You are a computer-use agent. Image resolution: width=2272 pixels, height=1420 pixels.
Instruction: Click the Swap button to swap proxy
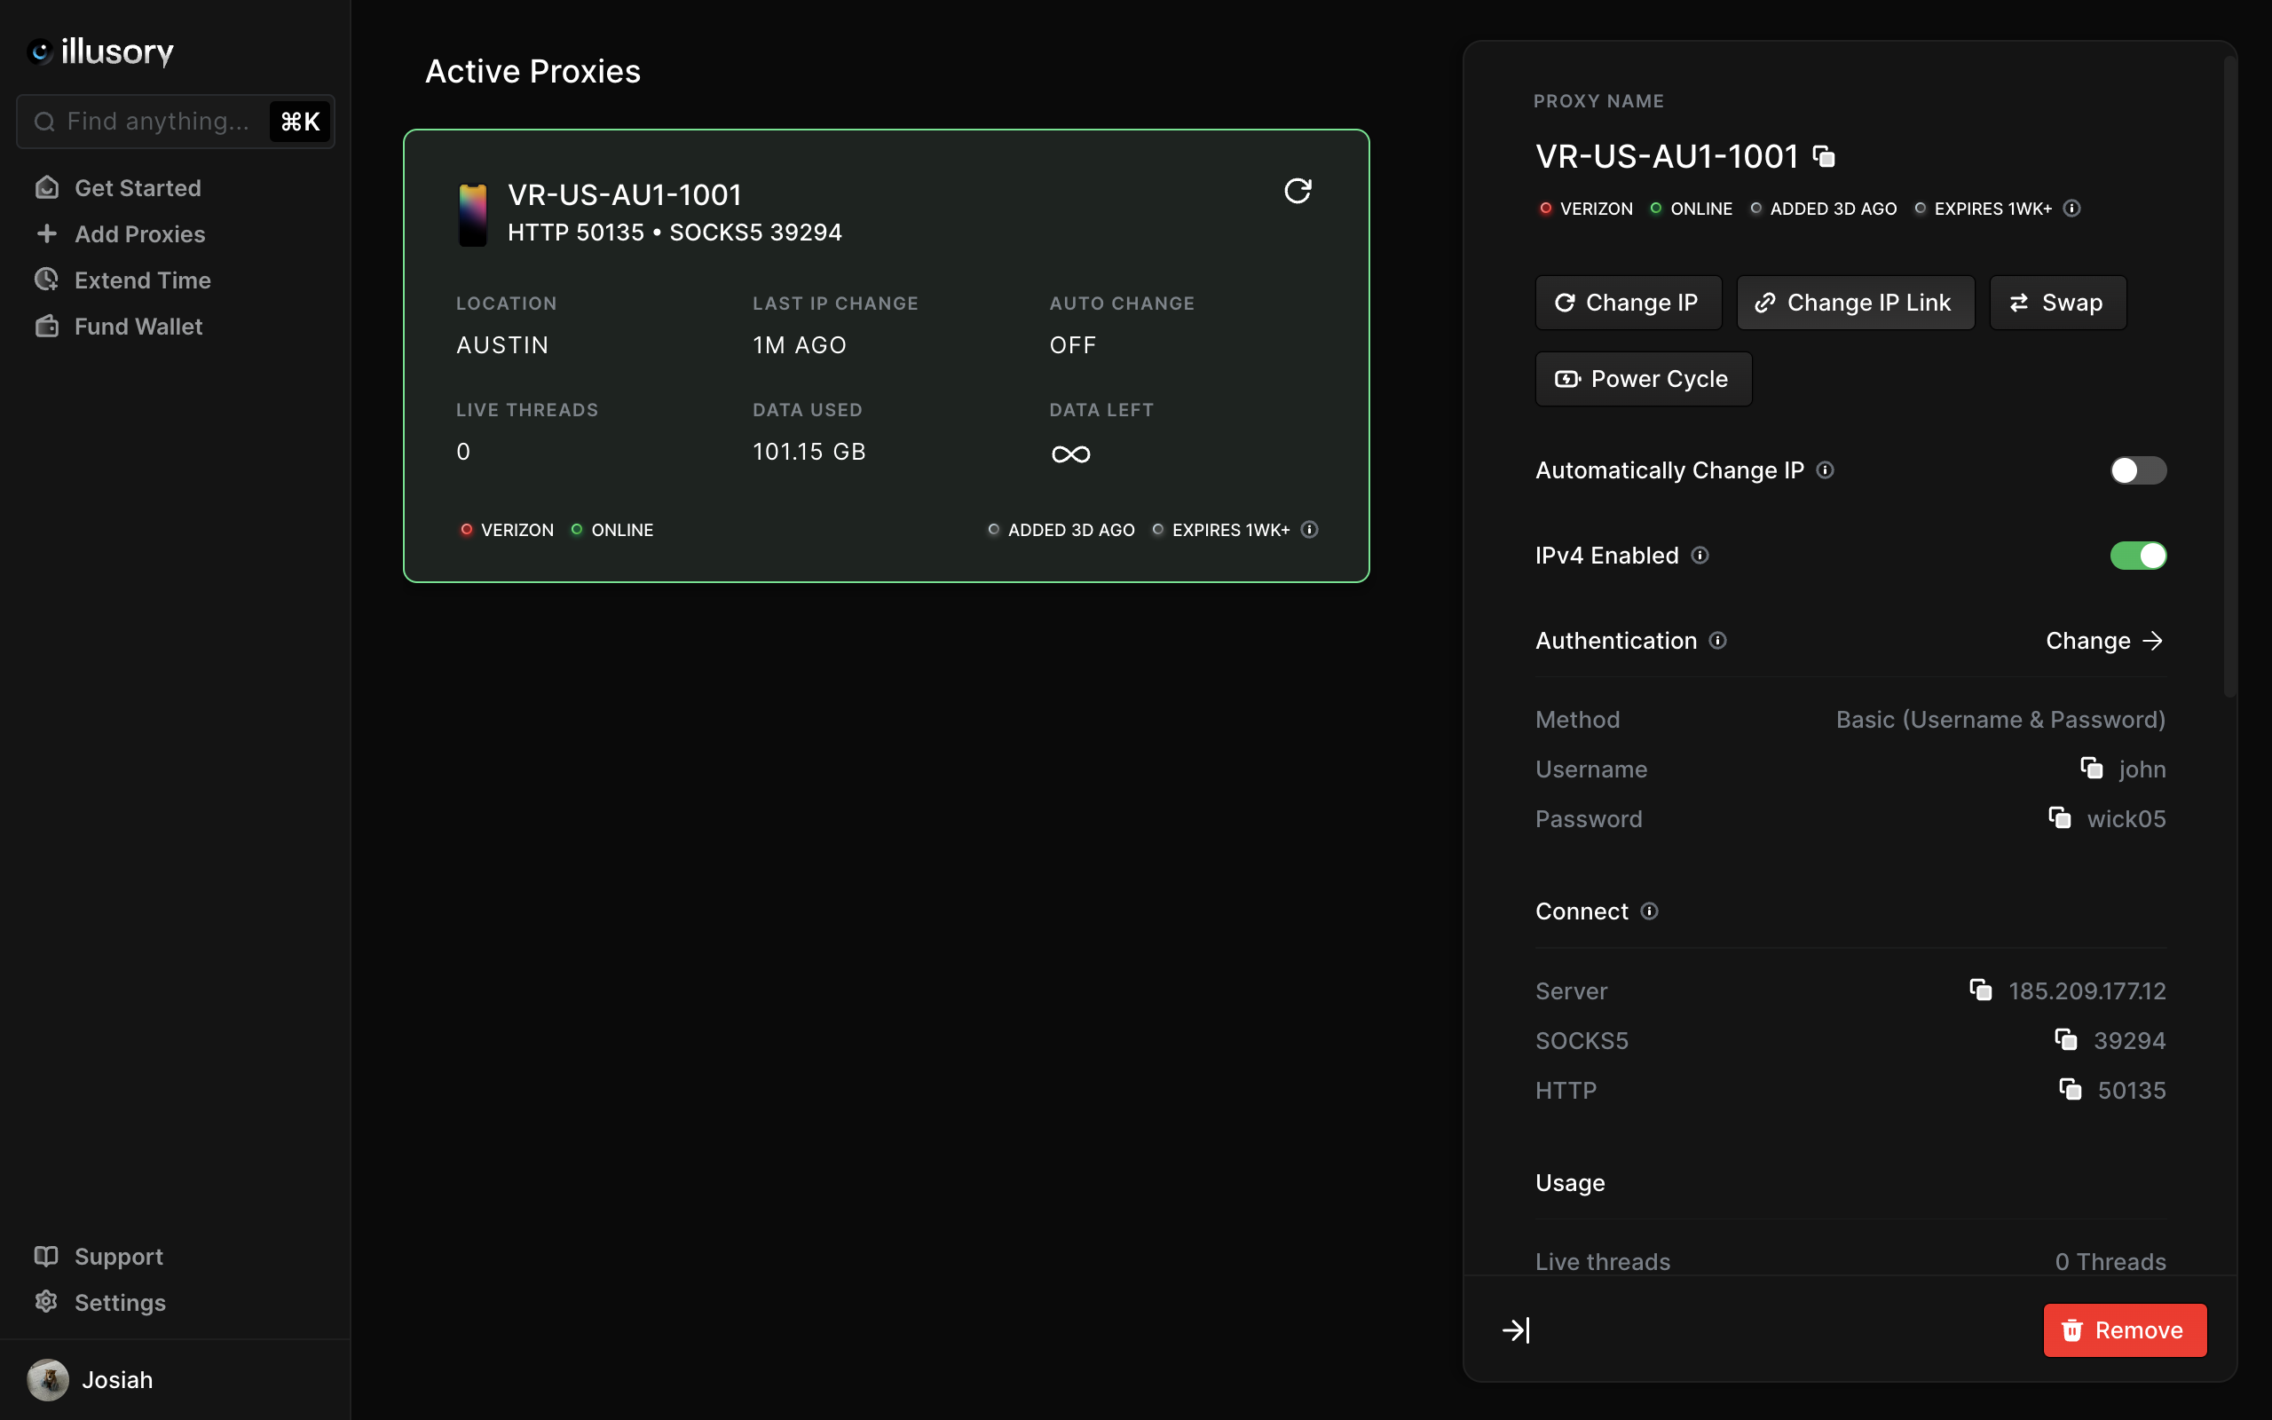(x=2058, y=303)
